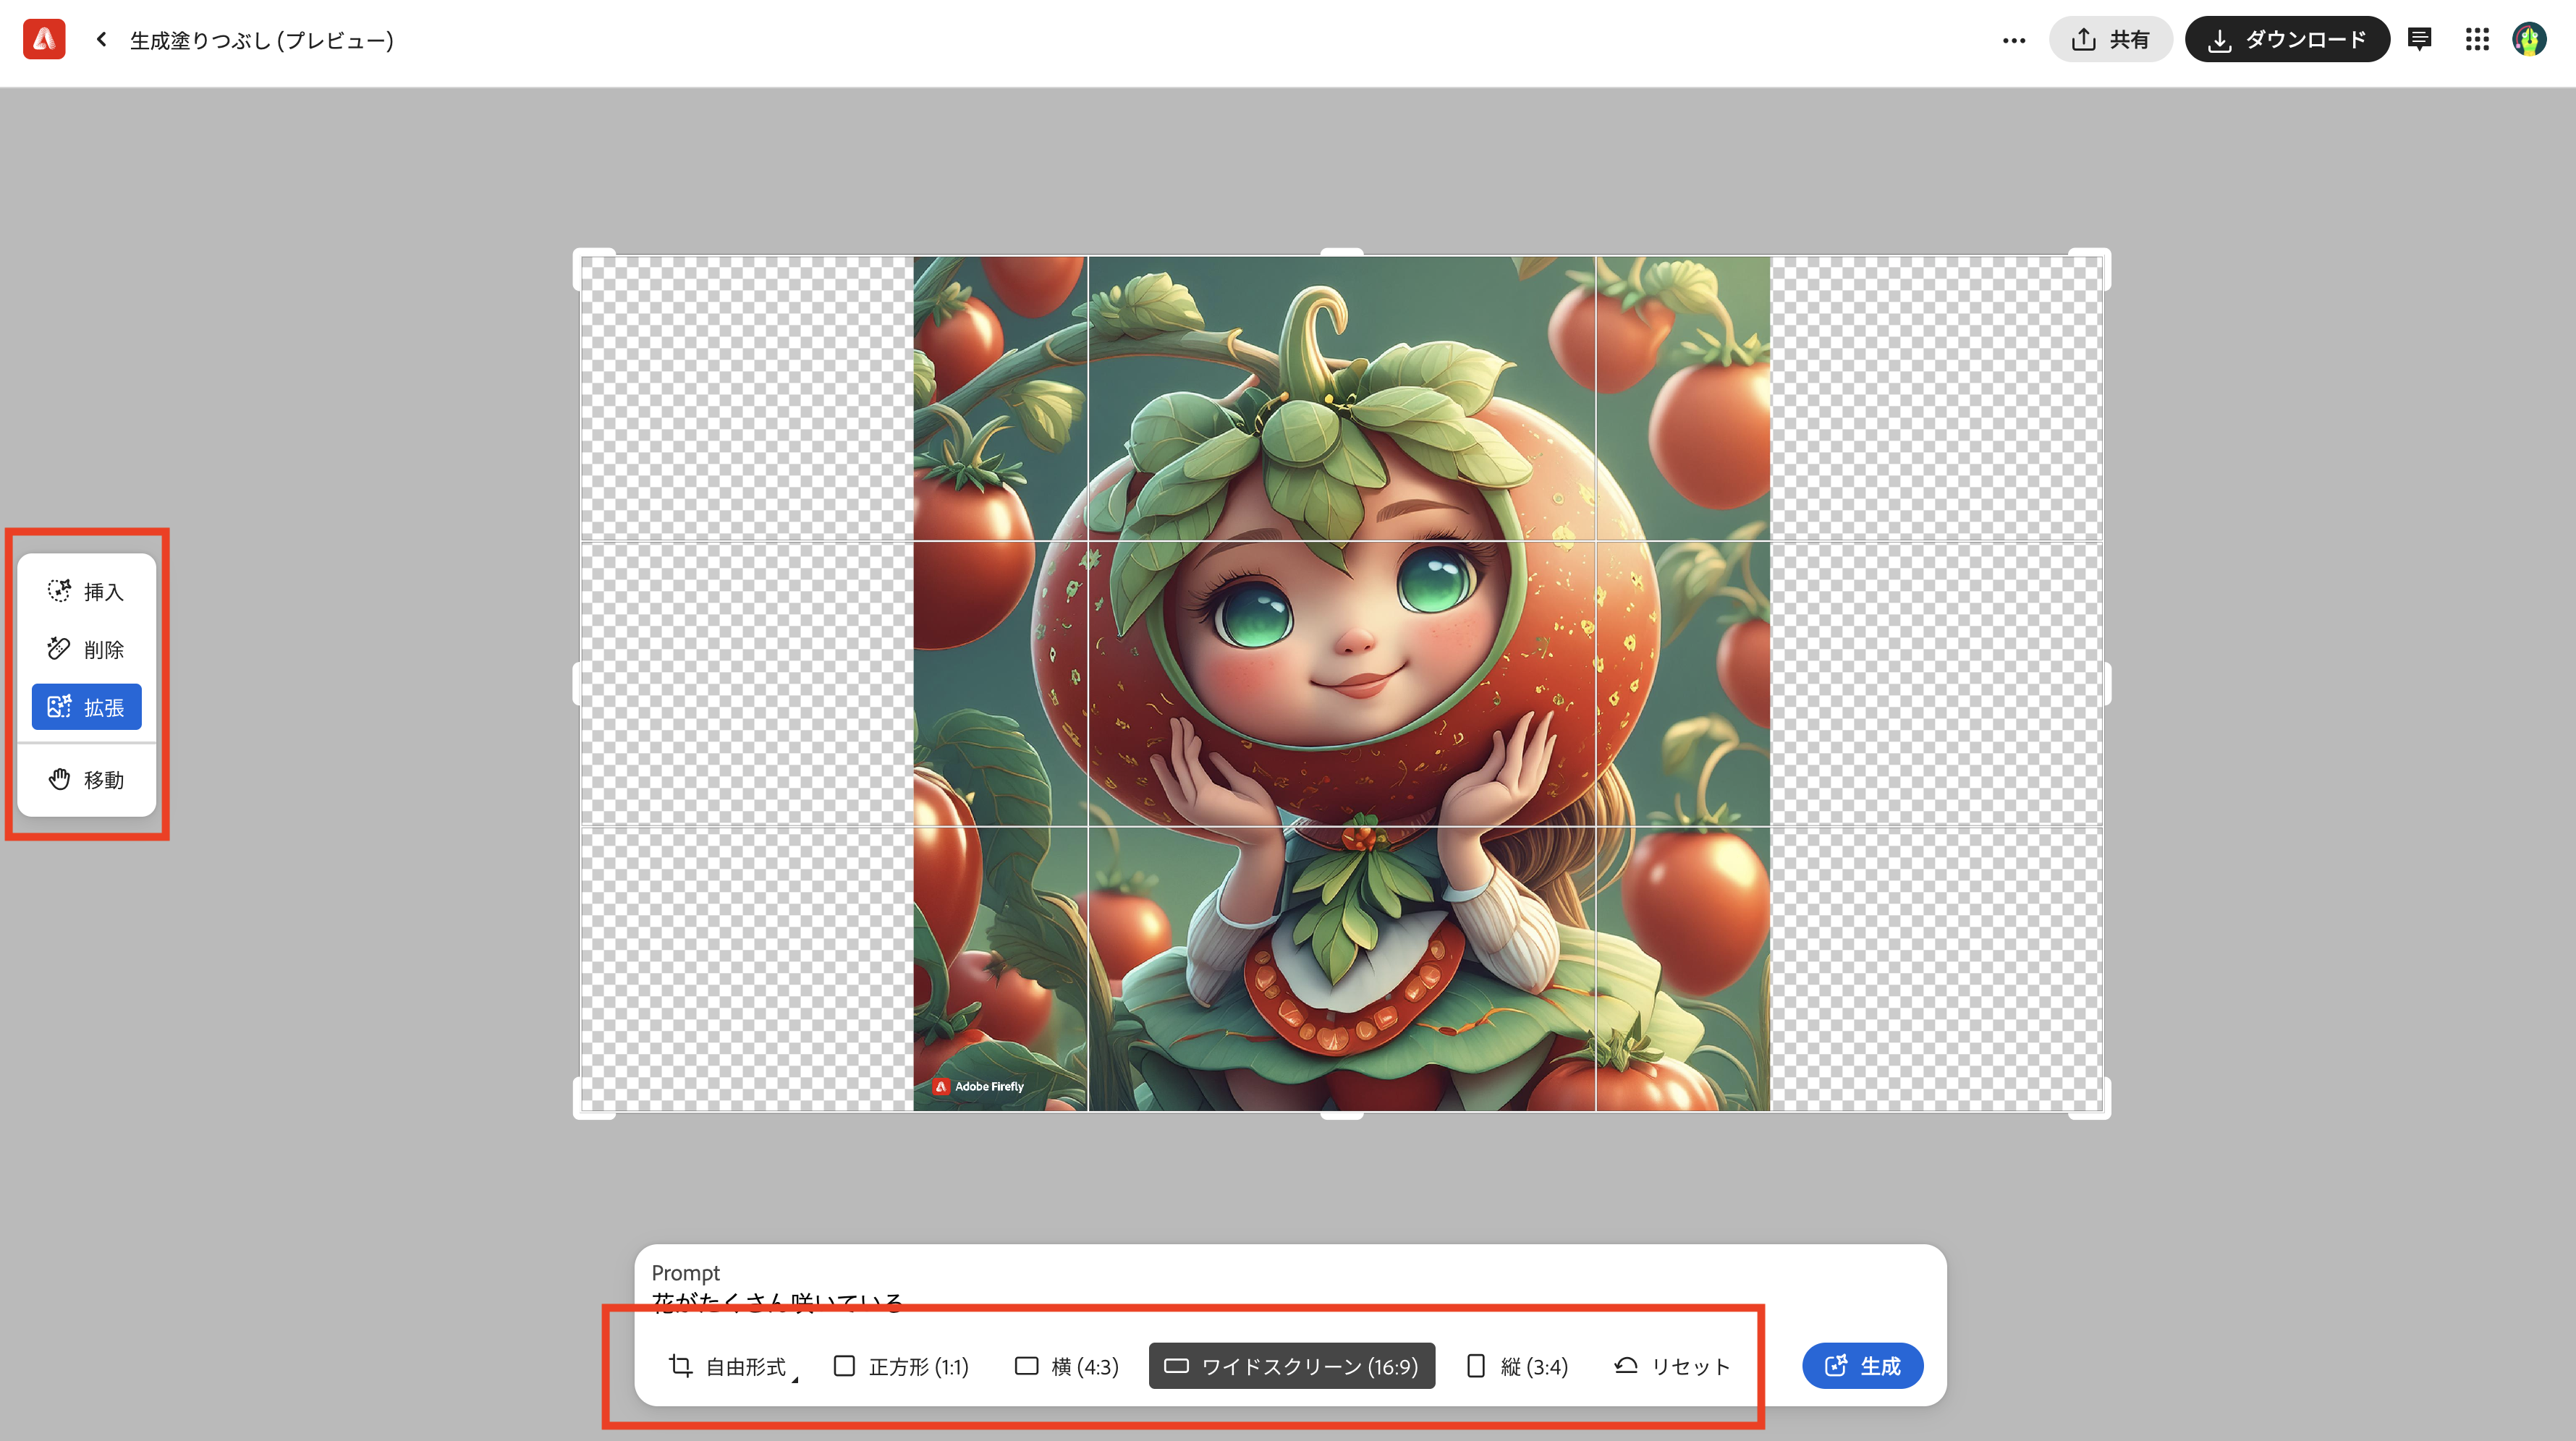Click the リセット reset button
The width and height of the screenshot is (2576, 1441).
1671,1366
